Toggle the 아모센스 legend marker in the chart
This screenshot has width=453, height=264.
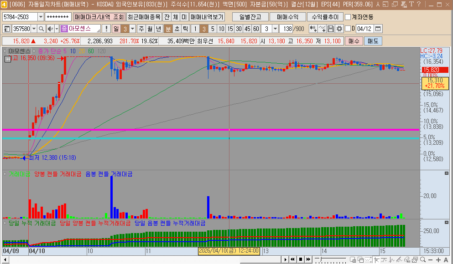5,51
